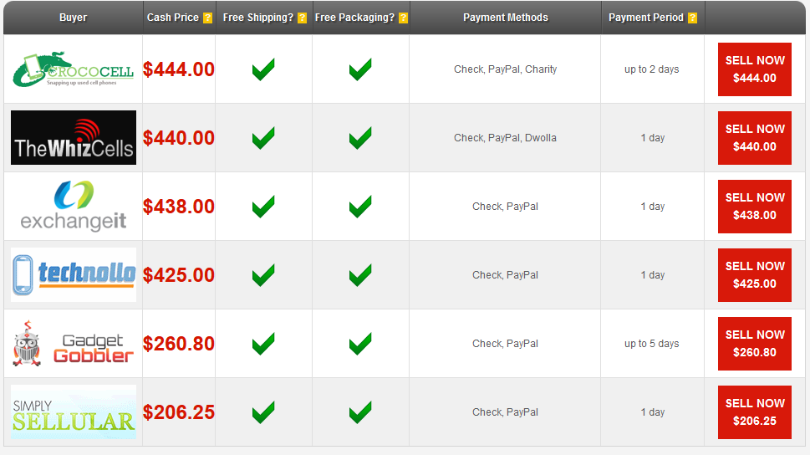Click the $260.80 cash price text
810x455 pixels.
click(x=179, y=344)
